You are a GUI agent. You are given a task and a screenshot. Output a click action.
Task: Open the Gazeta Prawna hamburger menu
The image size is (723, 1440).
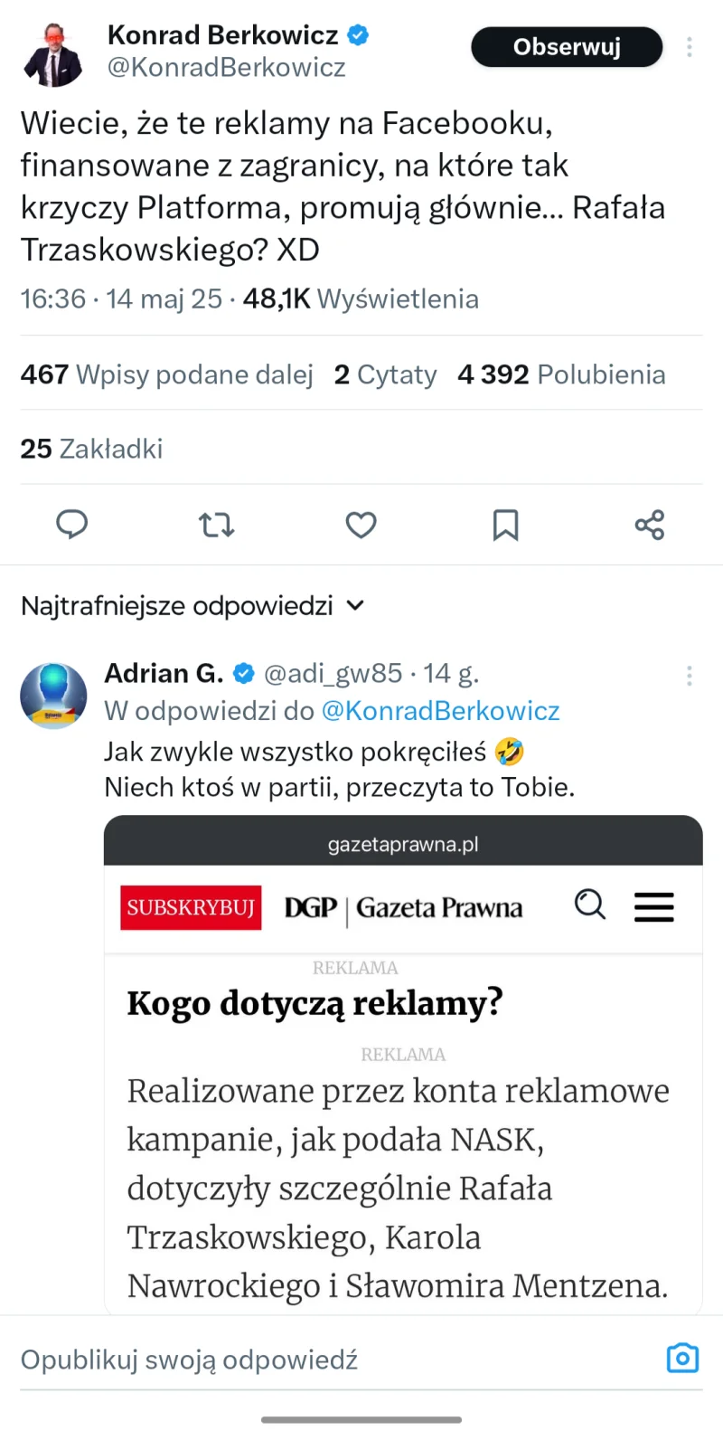653,906
